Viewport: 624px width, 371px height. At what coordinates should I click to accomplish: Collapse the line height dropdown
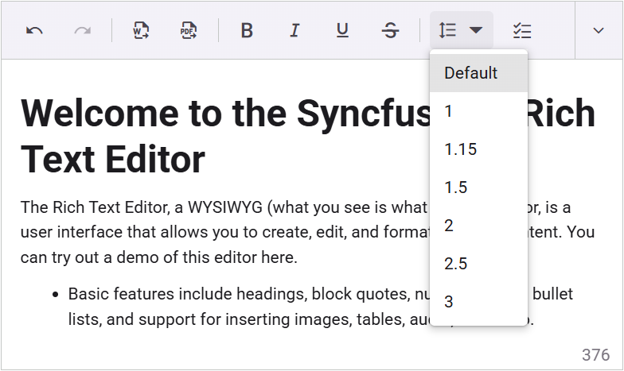point(461,31)
